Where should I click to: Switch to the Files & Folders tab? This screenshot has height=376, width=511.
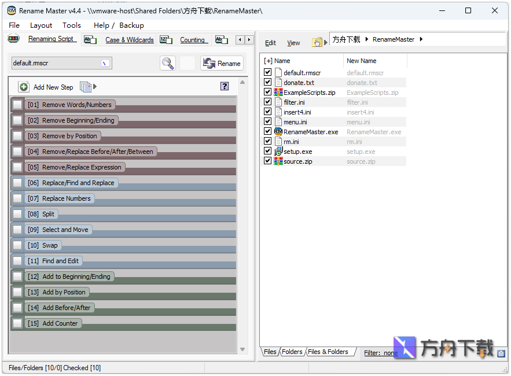click(328, 352)
